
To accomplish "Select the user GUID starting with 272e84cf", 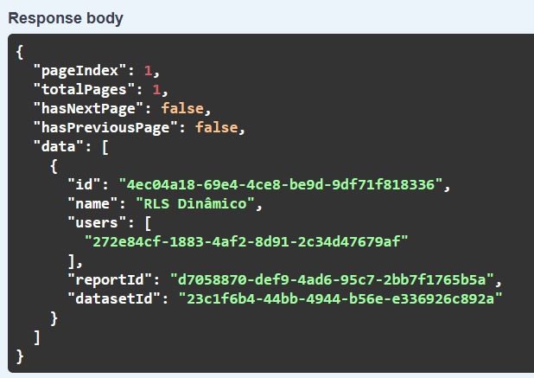I will [246, 241].
